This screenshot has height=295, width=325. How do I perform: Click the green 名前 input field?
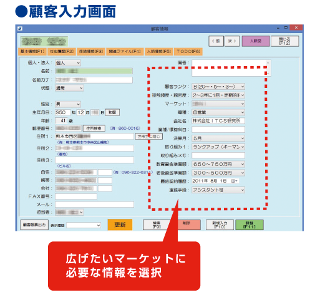tap(94, 71)
